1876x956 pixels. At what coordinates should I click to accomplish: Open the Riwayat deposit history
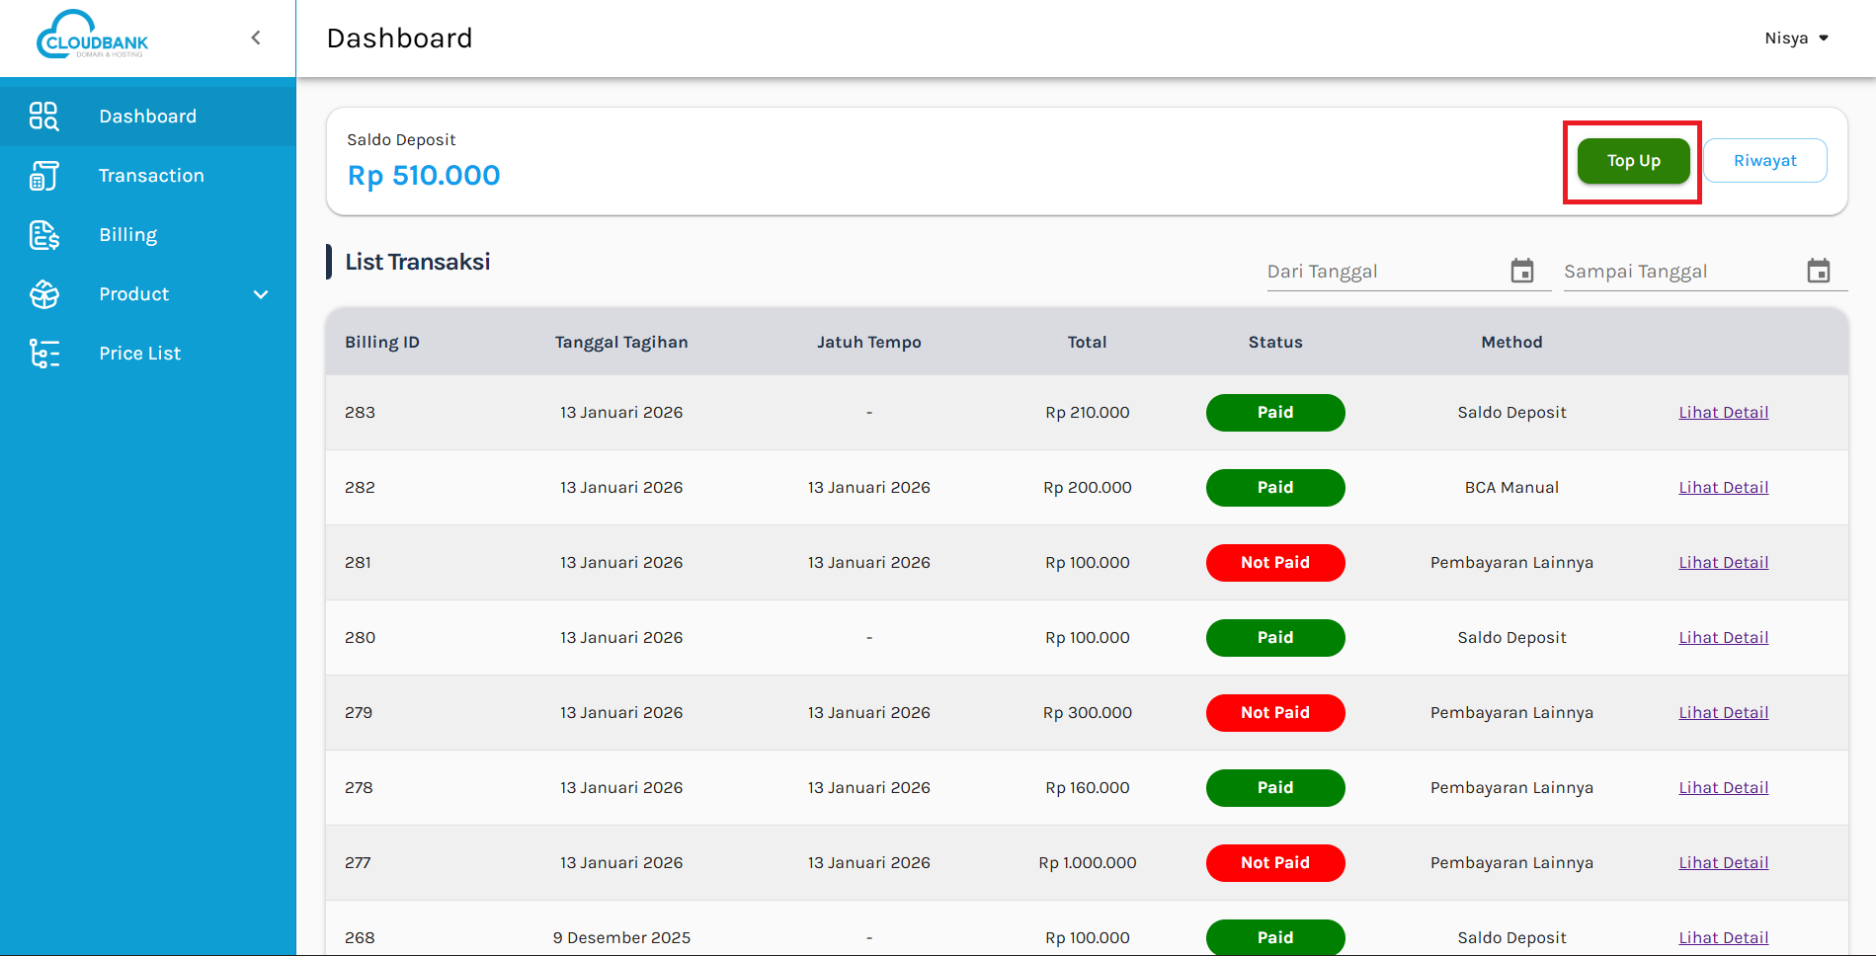1764,161
